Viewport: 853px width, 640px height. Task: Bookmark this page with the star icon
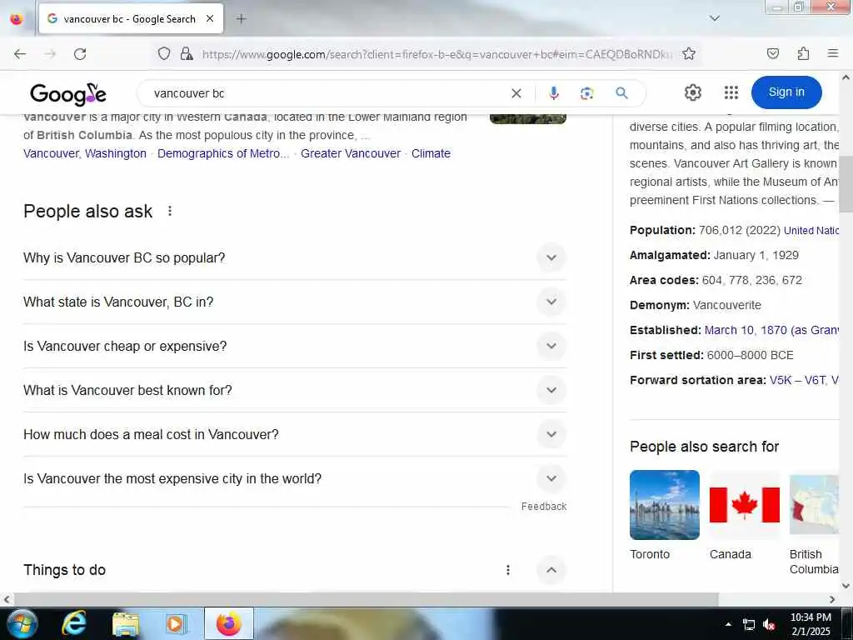pyautogui.click(x=689, y=53)
